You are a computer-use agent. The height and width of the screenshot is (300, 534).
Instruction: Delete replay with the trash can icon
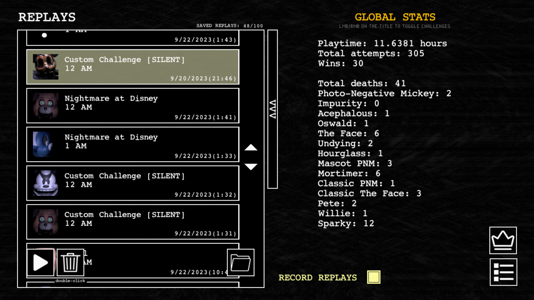[70, 262]
